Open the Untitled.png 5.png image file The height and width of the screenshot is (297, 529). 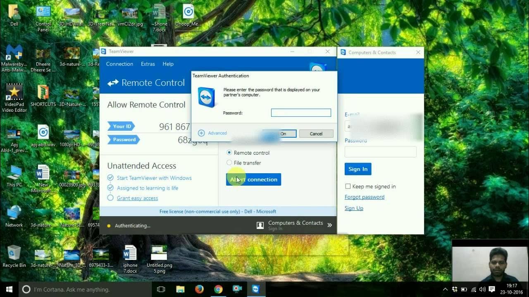point(159,259)
